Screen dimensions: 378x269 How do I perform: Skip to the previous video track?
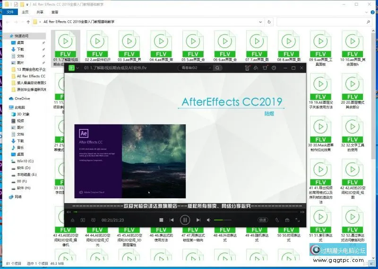(x=172, y=220)
